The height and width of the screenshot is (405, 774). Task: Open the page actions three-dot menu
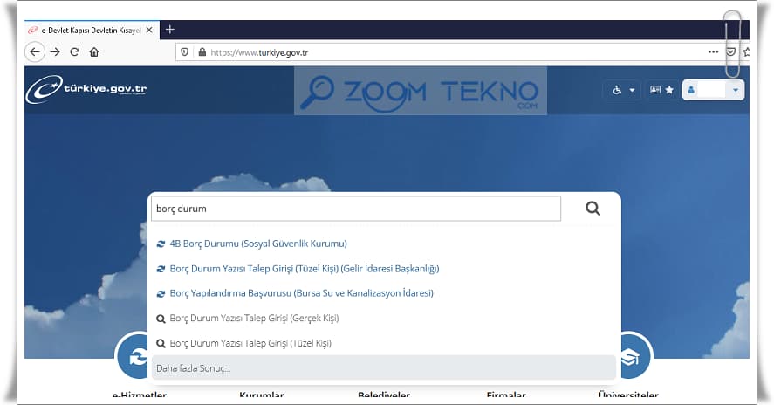pyautogui.click(x=713, y=51)
